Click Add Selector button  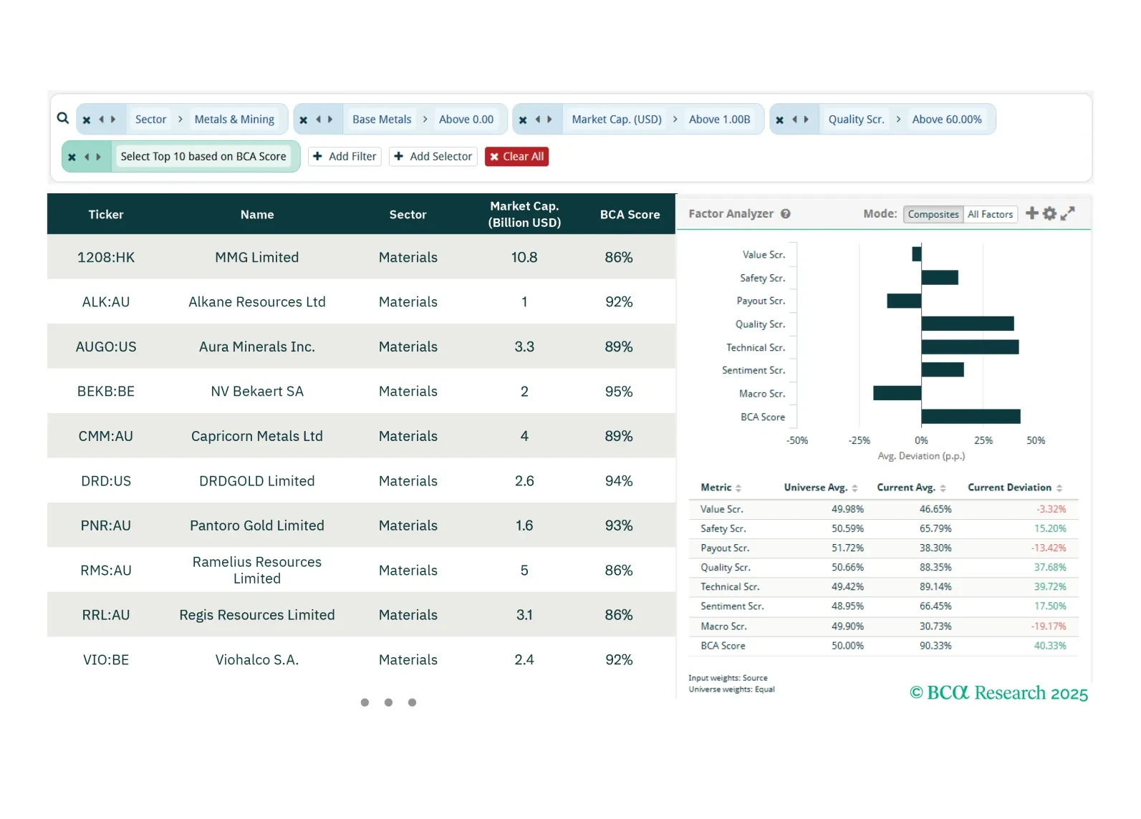[433, 157]
